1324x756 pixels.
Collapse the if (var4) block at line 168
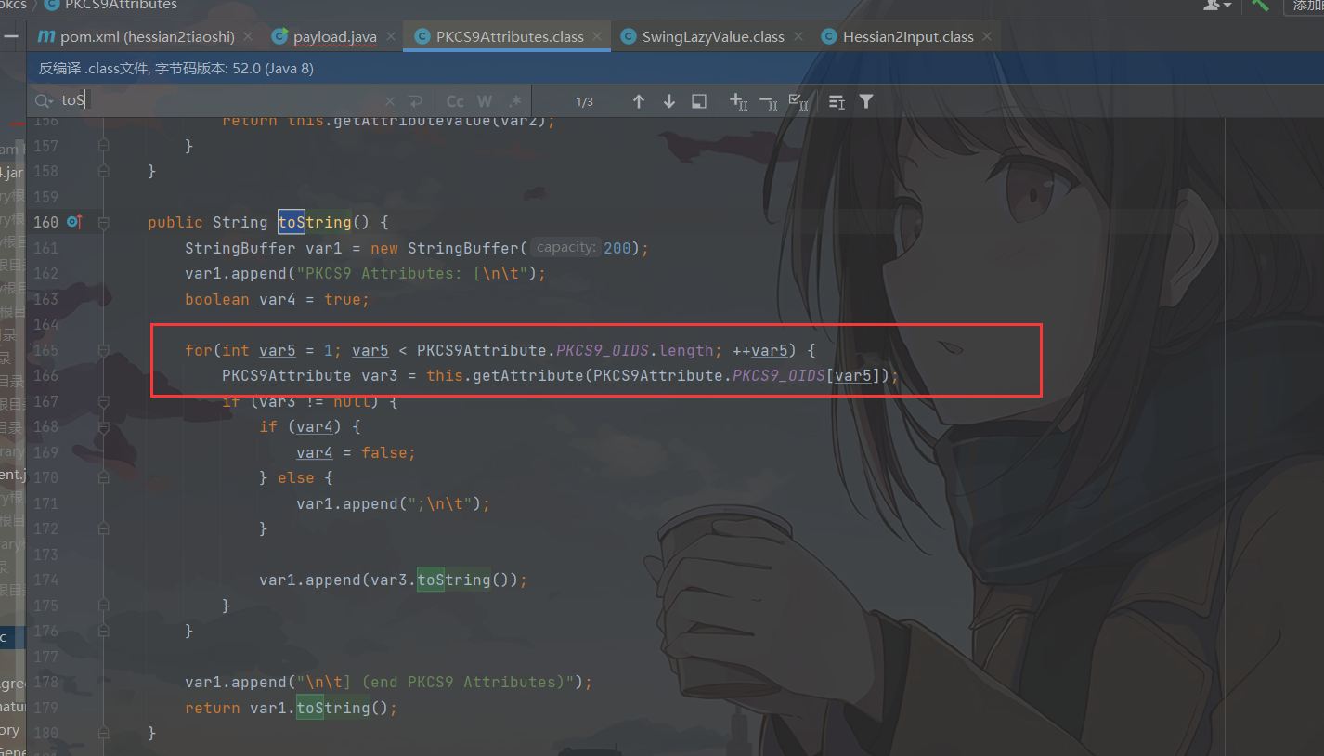click(104, 427)
